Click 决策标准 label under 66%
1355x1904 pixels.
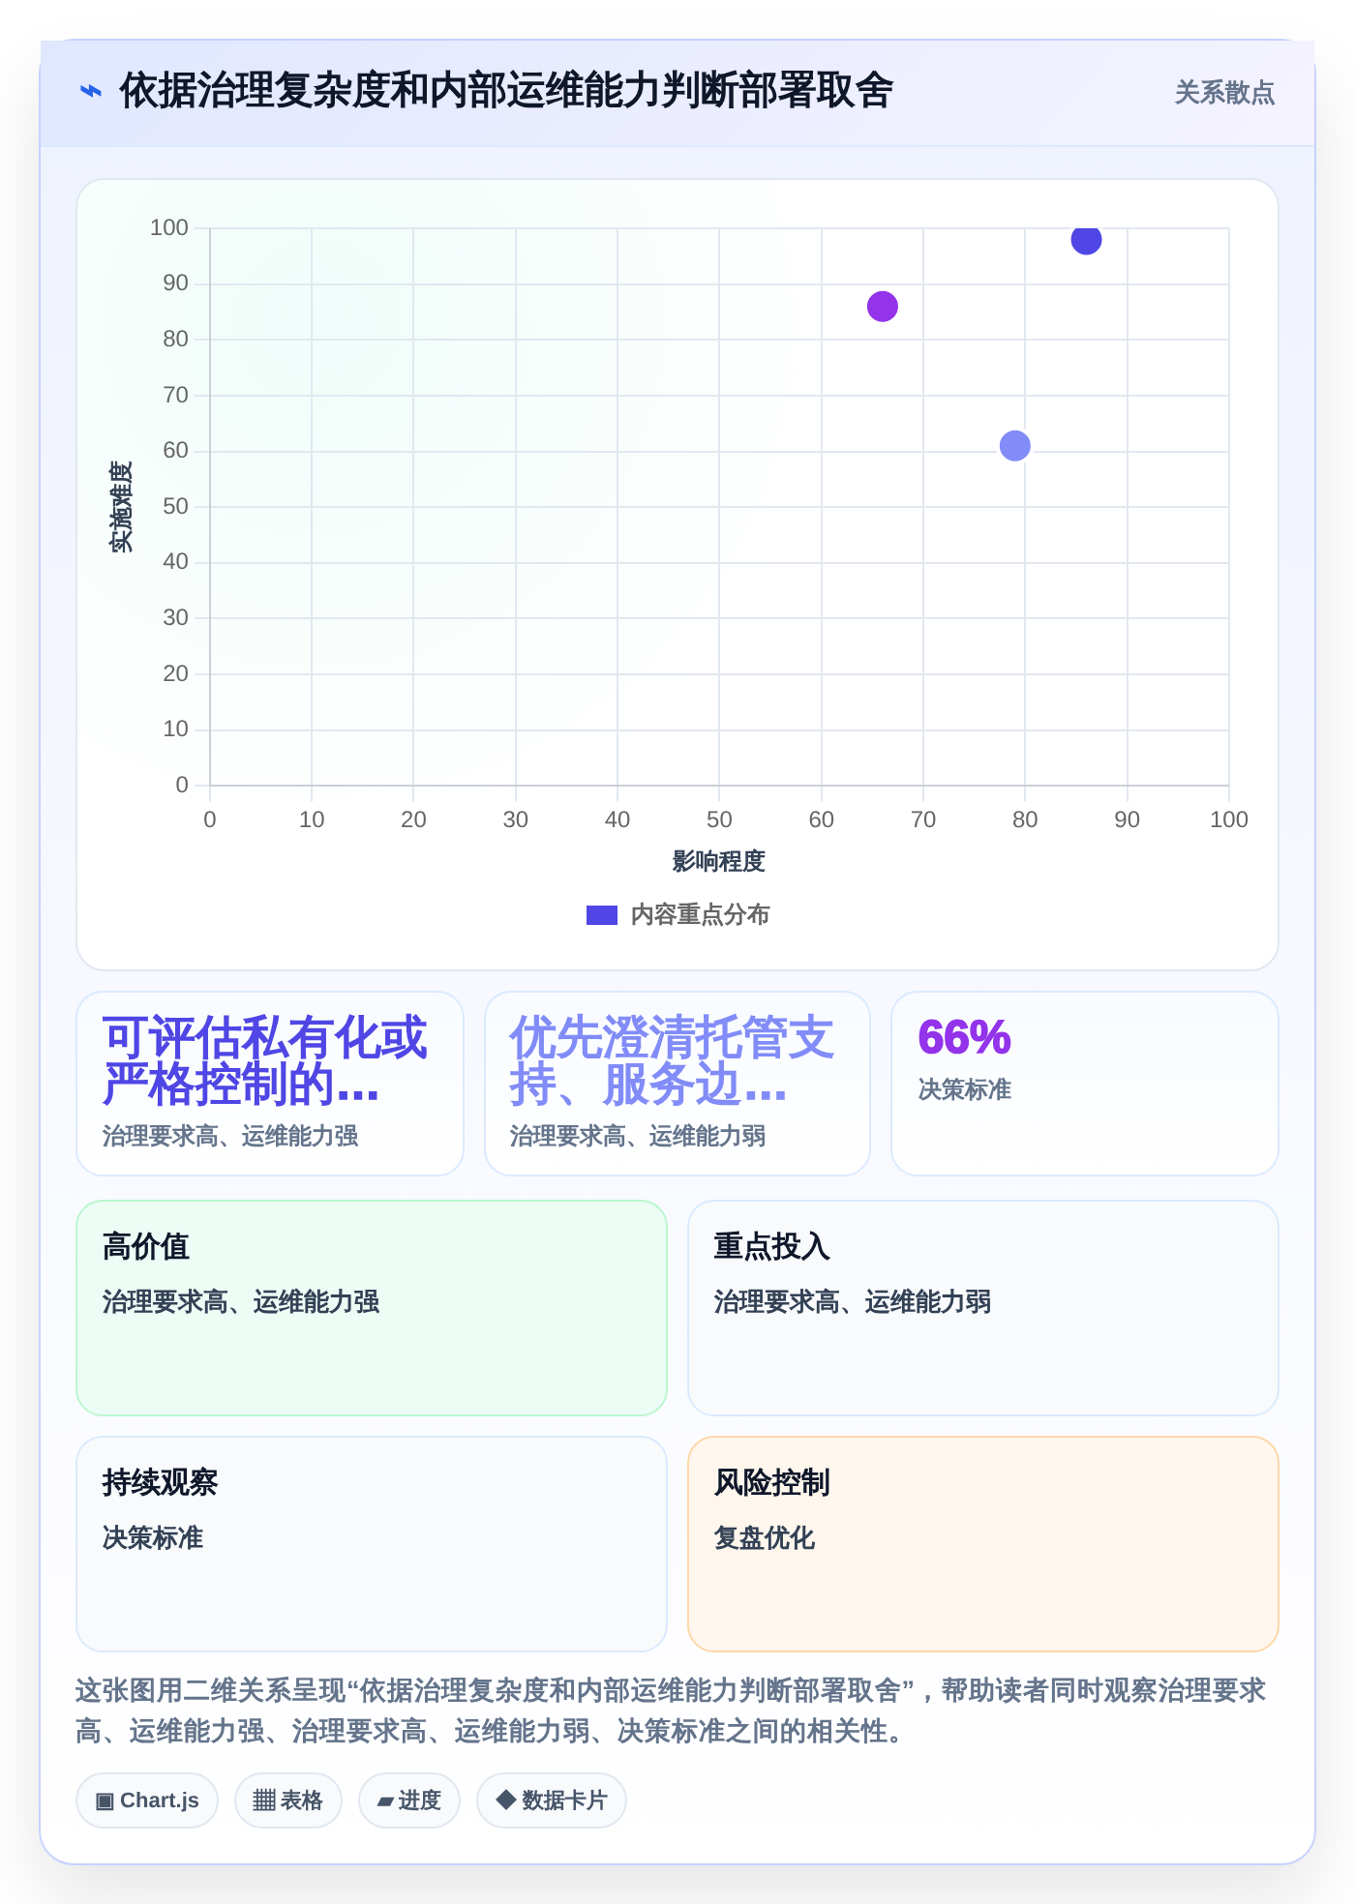point(965,1089)
